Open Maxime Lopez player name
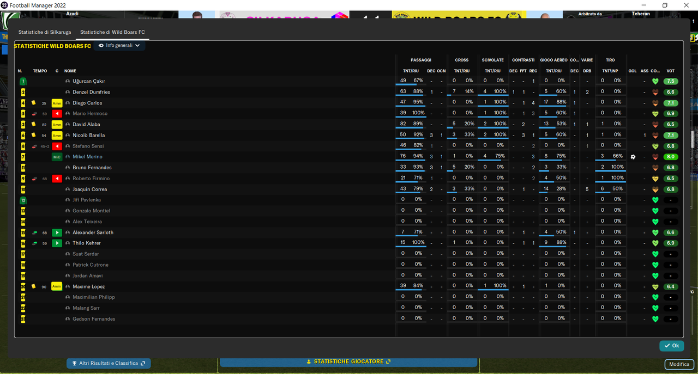 tap(89, 286)
